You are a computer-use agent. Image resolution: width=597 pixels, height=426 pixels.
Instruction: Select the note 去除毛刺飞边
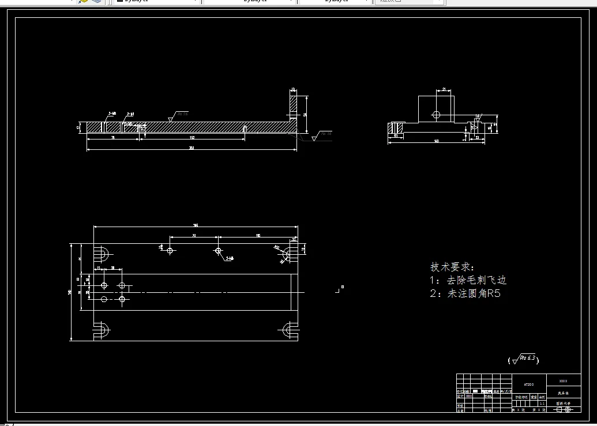(x=470, y=280)
